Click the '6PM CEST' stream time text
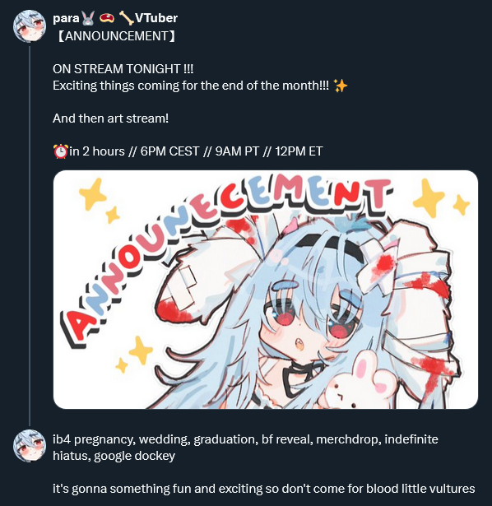The height and width of the screenshot is (506, 492). coord(169,151)
